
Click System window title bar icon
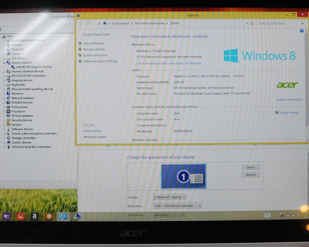[x=78, y=16]
